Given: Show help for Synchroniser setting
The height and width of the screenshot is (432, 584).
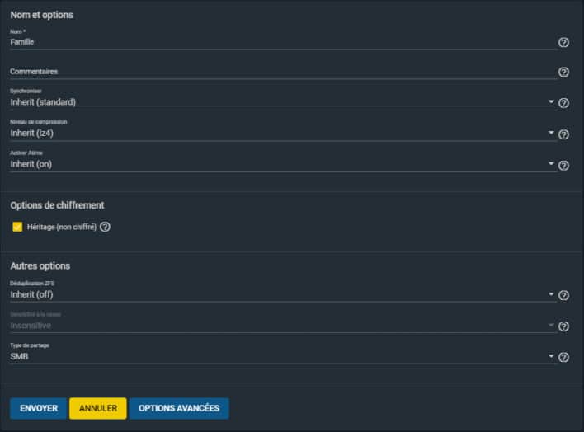Looking at the screenshot, I should pyautogui.click(x=563, y=103).
